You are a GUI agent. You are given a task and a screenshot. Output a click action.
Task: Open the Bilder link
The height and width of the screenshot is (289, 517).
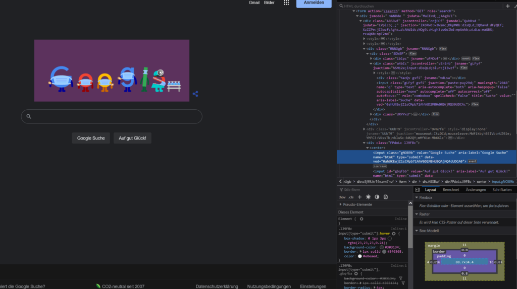click(269, 3)
